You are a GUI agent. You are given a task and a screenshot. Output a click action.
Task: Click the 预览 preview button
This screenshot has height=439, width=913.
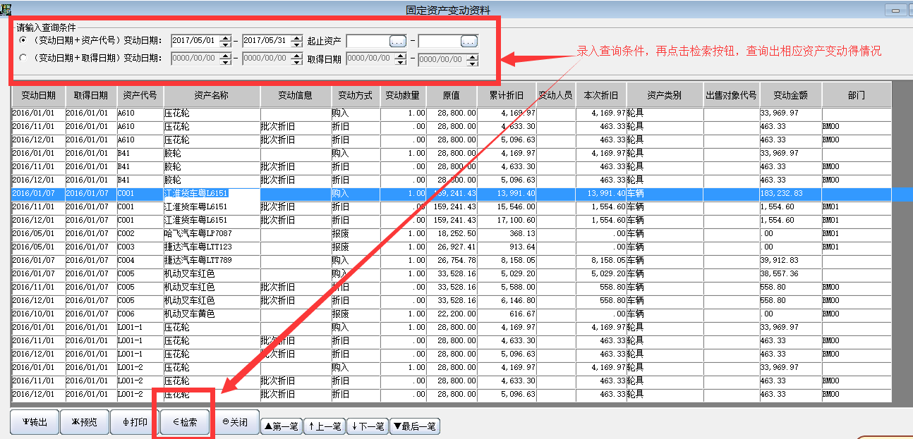coord(85,422)
